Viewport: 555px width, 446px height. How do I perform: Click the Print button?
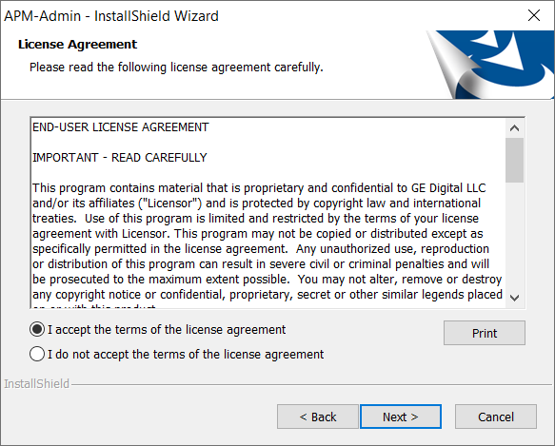tap(485, 333)
